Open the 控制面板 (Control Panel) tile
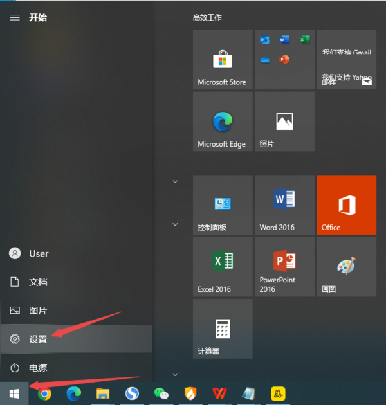The image size is (386, 405). 222,204
